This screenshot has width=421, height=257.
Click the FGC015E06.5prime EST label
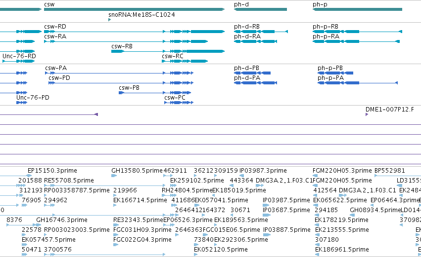click(232, 230)
